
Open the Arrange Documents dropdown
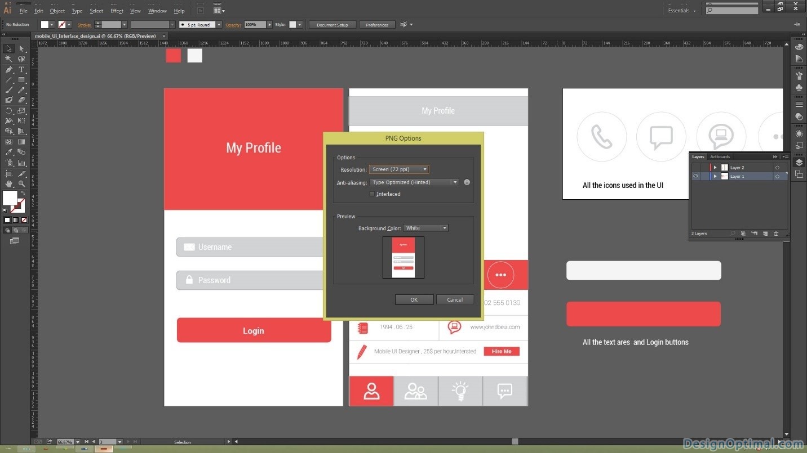click(219, 11)
